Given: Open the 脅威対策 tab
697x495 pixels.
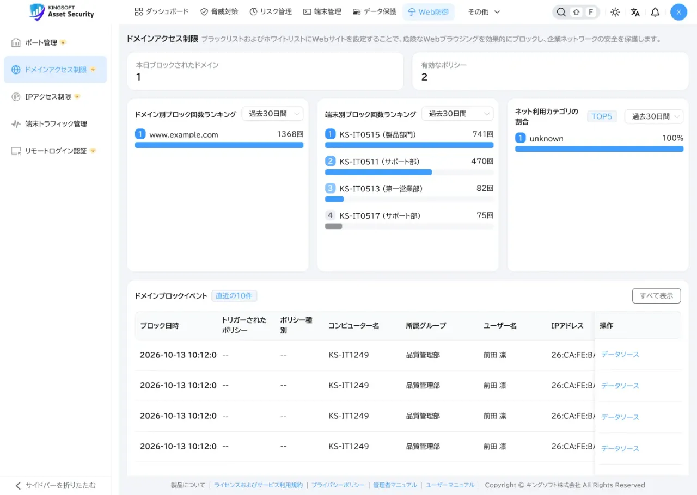Looking at the screenshot, I should [x=219, y=11].
